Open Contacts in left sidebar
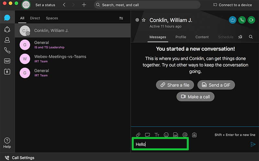The image size is (259, 161). [7, 40]
